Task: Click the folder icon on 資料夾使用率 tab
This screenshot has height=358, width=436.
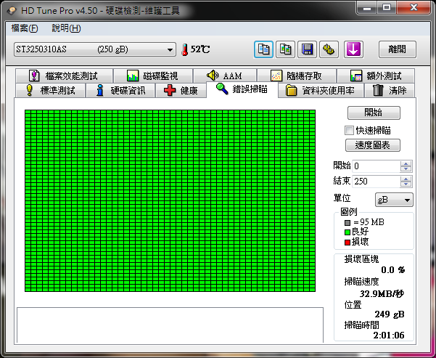Action: pyautogui.click(x=291, y=91)
